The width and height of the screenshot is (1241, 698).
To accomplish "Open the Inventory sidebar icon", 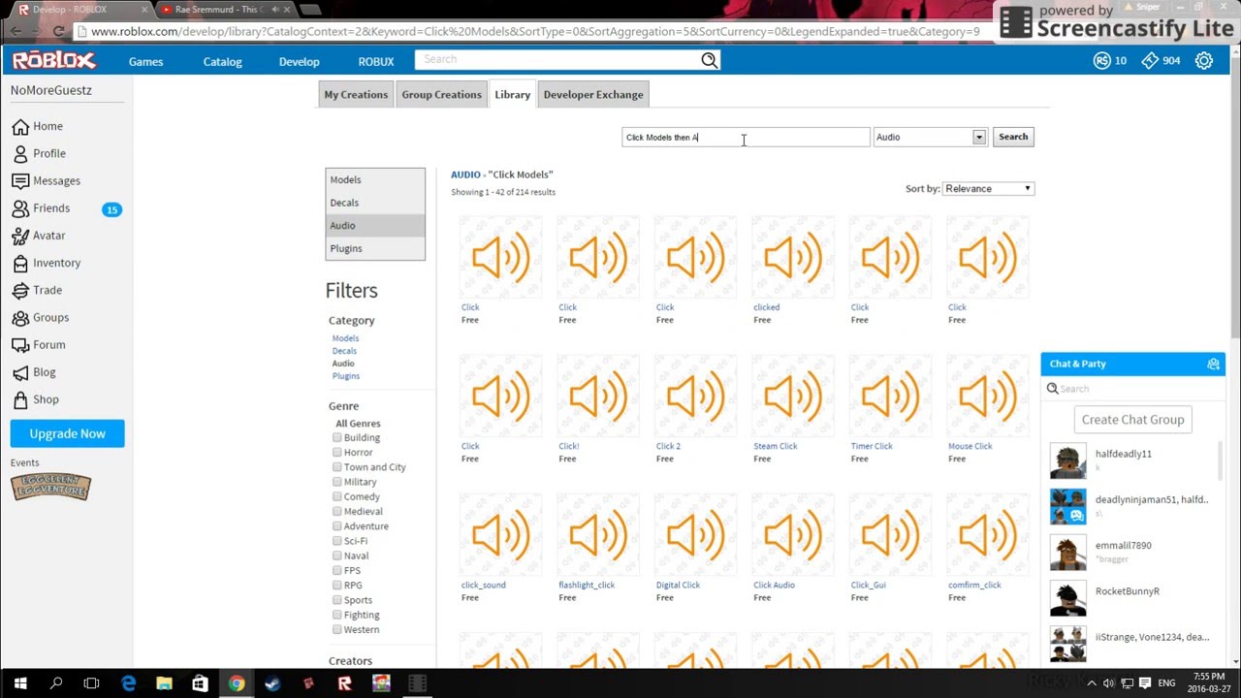I will coord(20,263).
